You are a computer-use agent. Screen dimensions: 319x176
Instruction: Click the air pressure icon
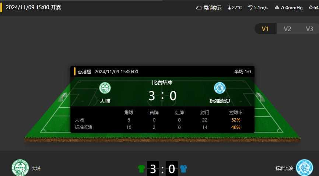pos(277,7)
